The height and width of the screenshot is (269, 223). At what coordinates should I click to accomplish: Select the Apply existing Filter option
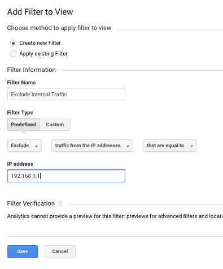(13, 54)
